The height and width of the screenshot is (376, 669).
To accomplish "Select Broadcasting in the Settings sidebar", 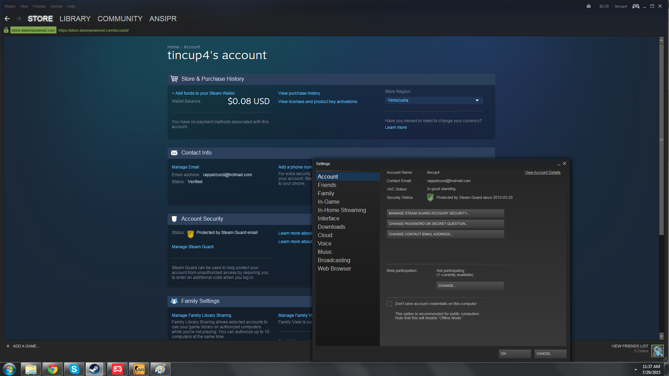I will click(347, 260).
